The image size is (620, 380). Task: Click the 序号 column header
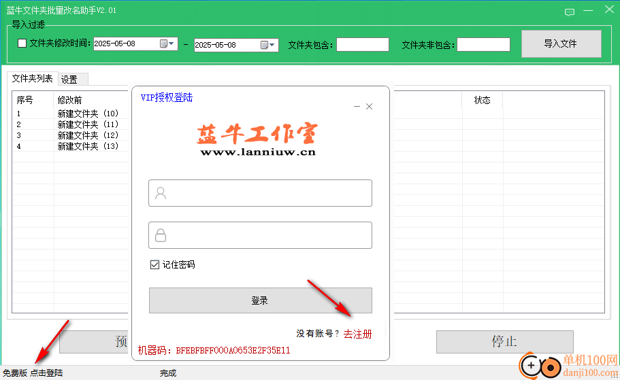[x=33, y=100]
